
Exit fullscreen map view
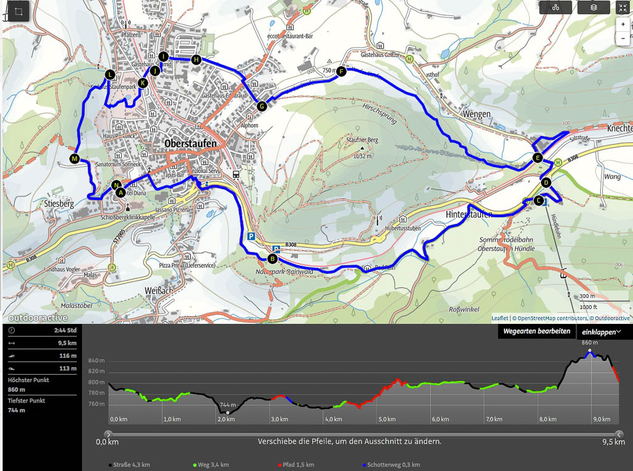622,7
